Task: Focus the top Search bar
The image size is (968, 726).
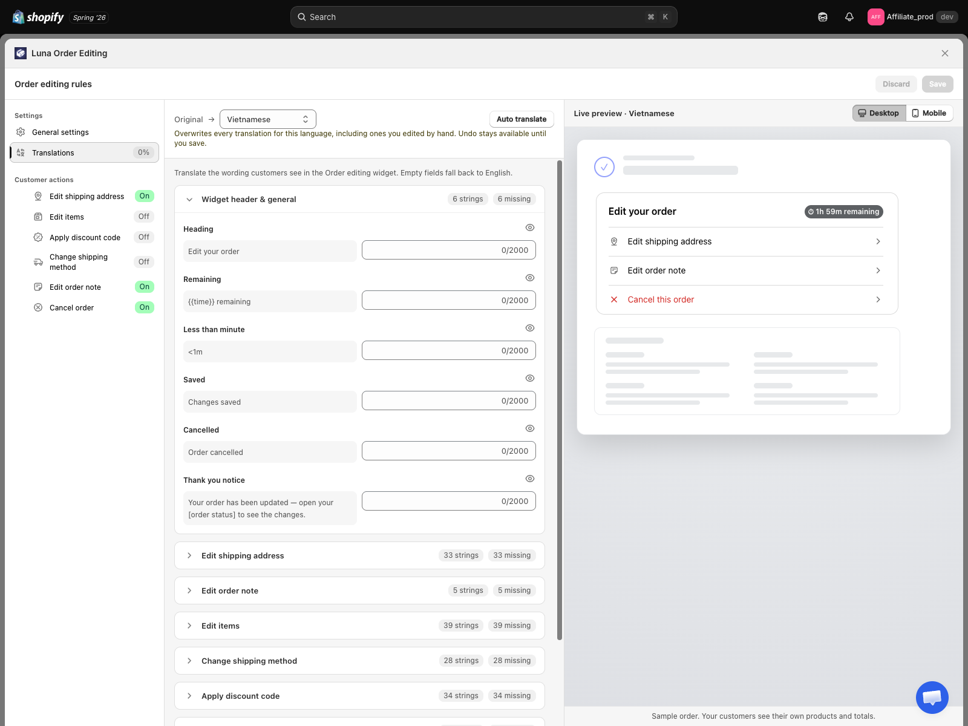Action: click(484, 17)
